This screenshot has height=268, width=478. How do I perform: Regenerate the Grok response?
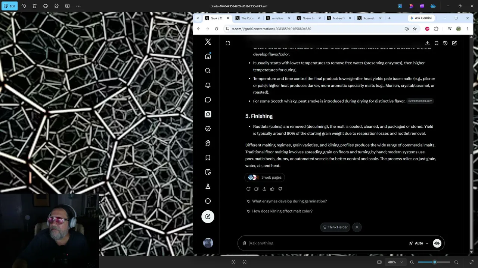coord(248,189)
